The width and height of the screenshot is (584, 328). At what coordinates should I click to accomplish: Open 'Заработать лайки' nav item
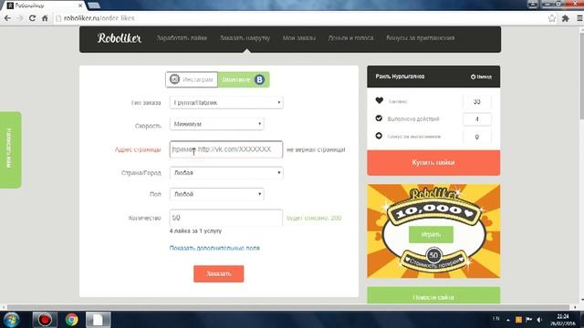click(182, 38)
